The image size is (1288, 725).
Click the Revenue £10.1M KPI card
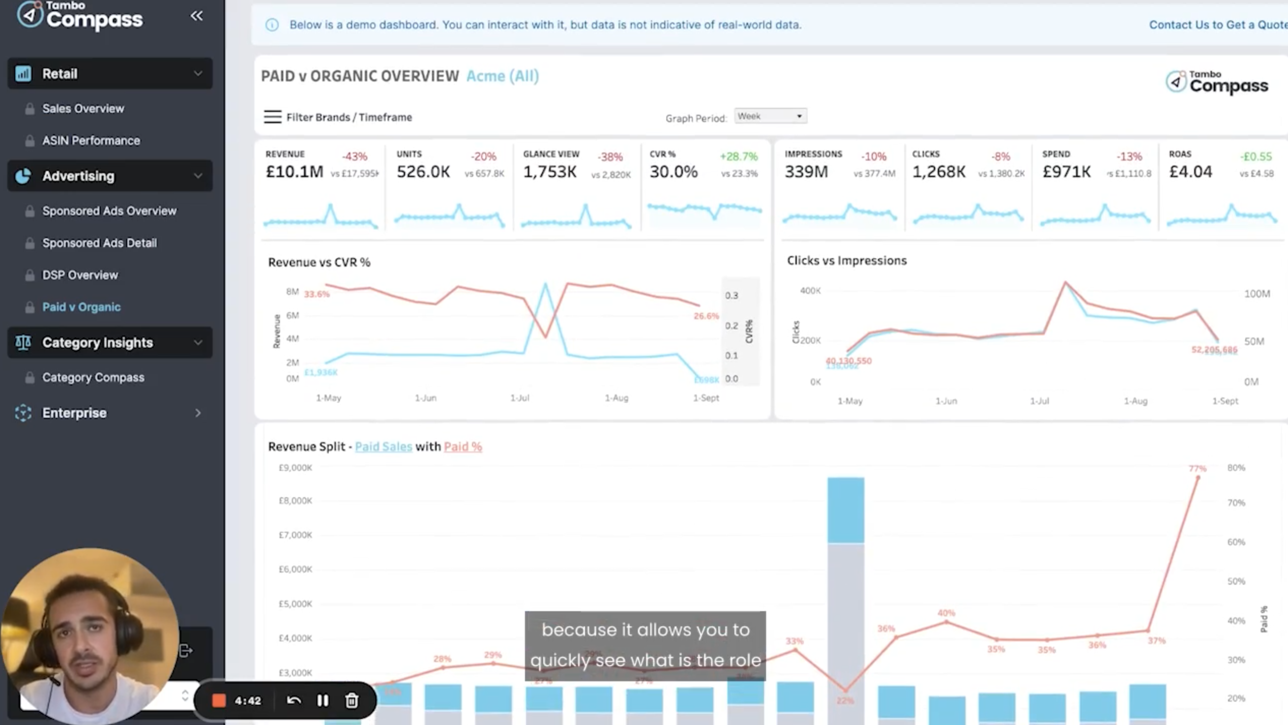(321, 188)
